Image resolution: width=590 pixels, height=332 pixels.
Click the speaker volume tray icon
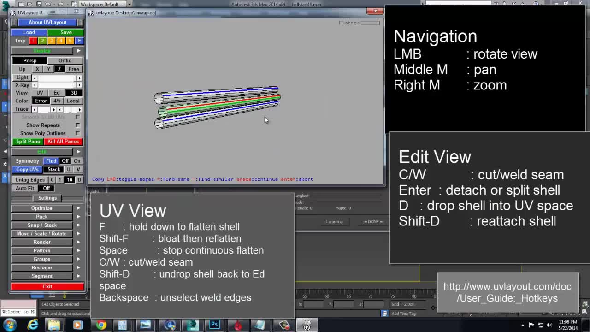549,325
